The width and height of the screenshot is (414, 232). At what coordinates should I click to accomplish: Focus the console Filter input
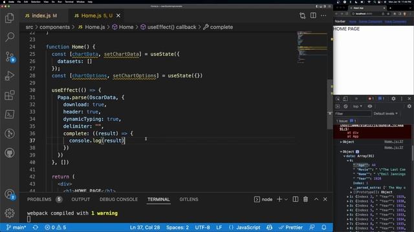[x=353, y=113]
